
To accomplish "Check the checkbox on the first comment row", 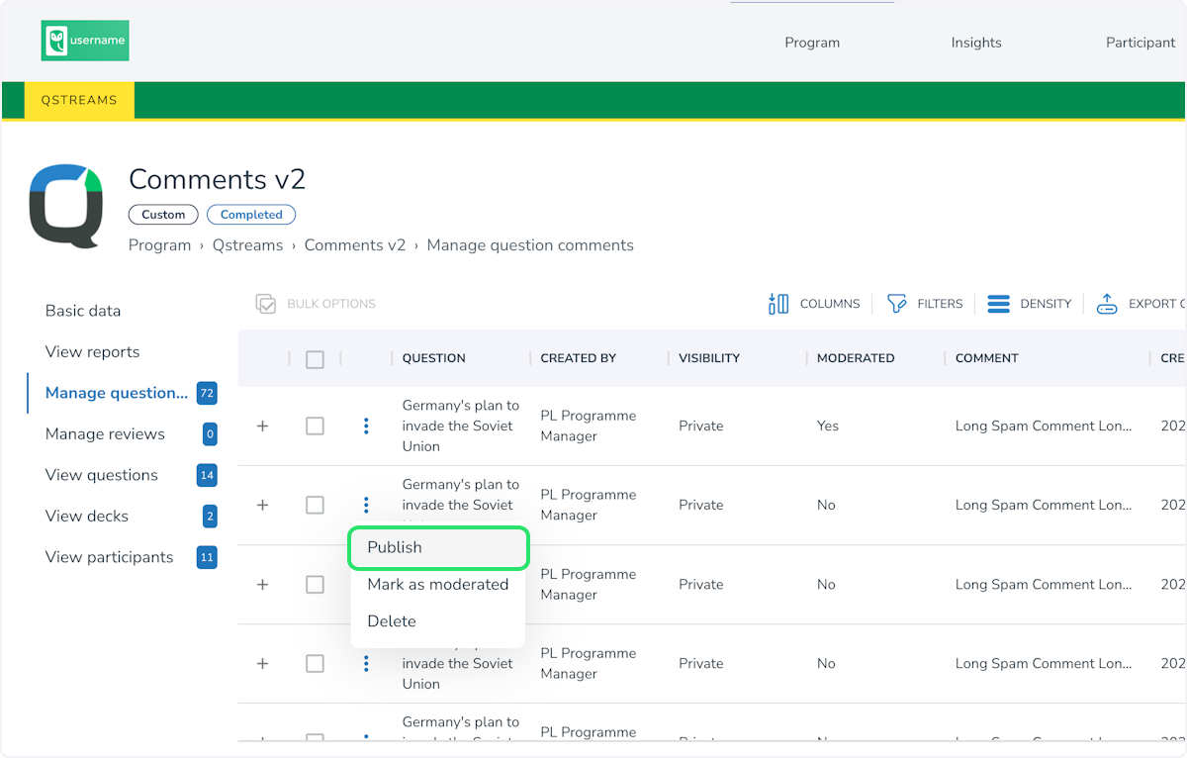I will coord(315,426).
